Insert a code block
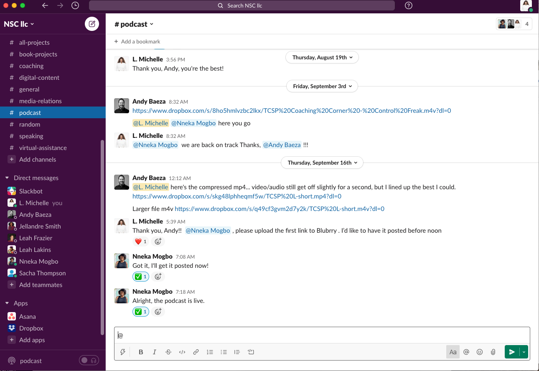The height and width of the screenshot is (371, 539). point(251,352)
